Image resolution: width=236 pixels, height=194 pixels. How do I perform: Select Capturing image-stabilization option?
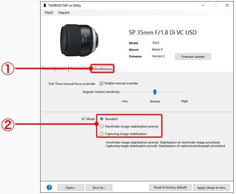[102, 133]
